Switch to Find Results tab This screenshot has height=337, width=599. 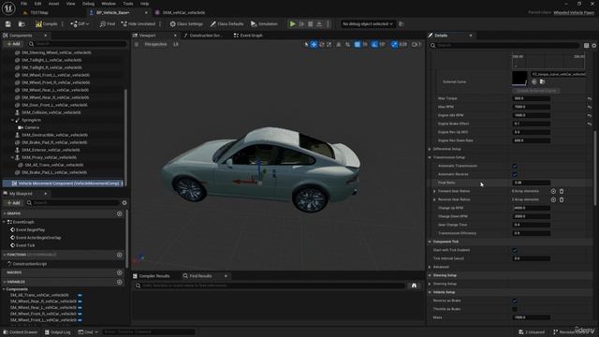(200, 276)
